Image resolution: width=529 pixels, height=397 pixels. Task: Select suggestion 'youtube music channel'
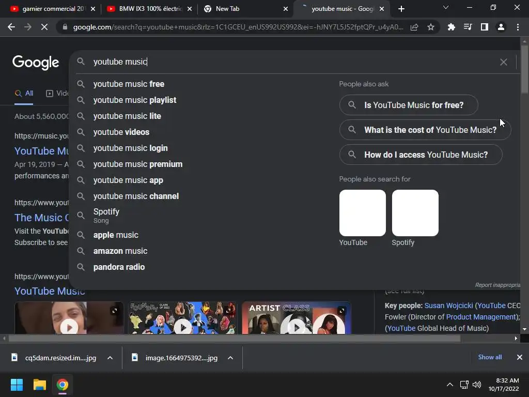(136, 196)
